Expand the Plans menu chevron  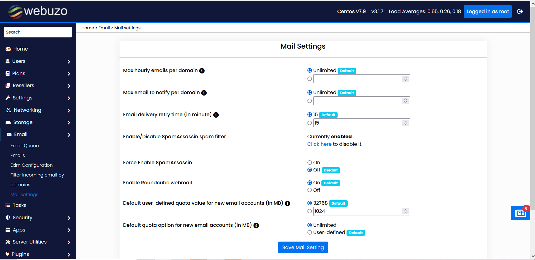[69, 74]
